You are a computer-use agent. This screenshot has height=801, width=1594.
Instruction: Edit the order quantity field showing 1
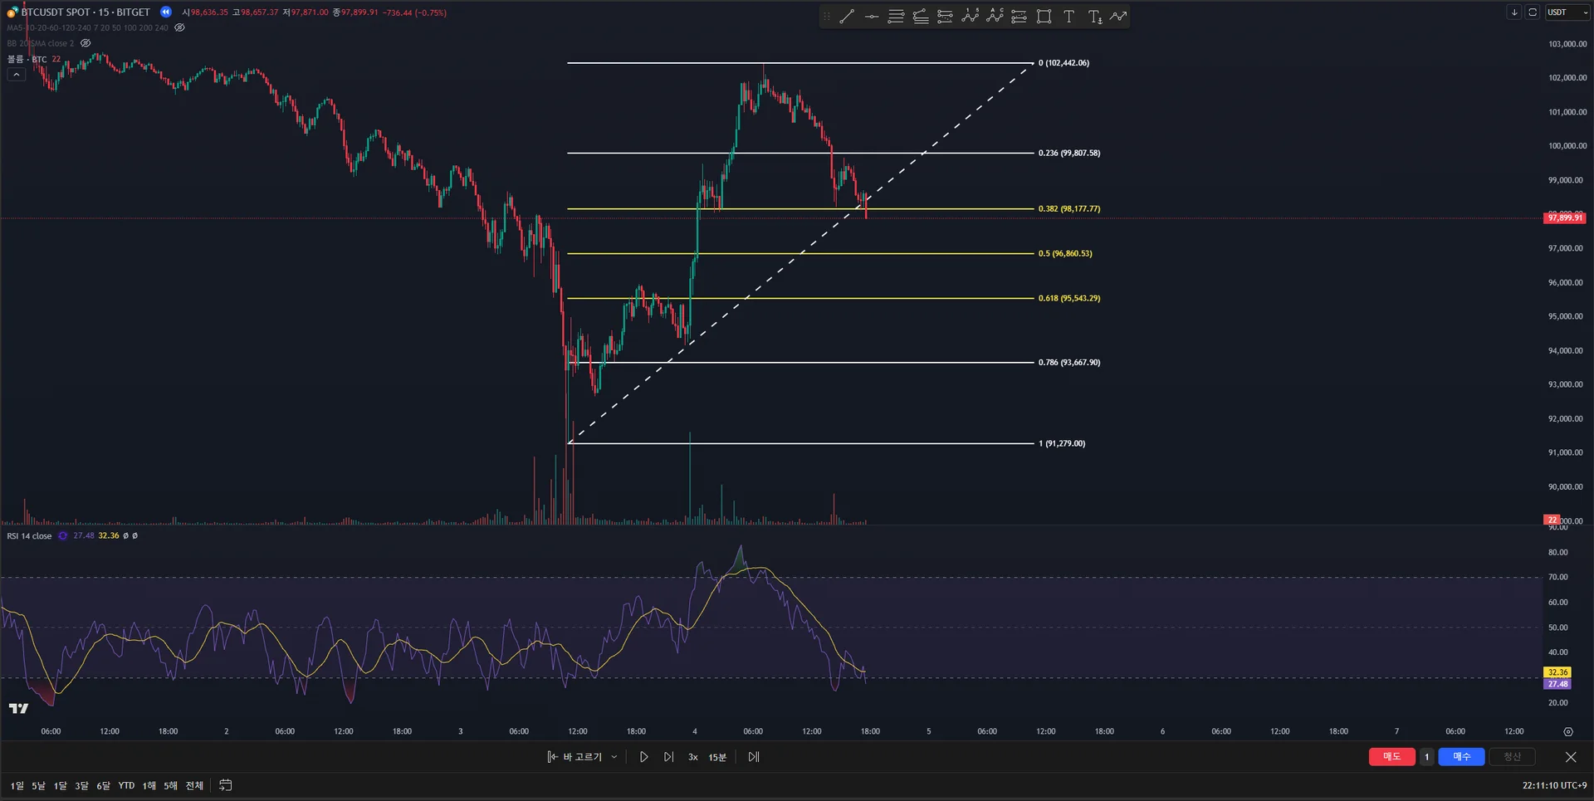tap(1427, 757)
